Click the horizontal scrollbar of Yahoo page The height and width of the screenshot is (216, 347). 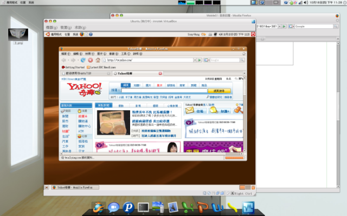(151, 153)
